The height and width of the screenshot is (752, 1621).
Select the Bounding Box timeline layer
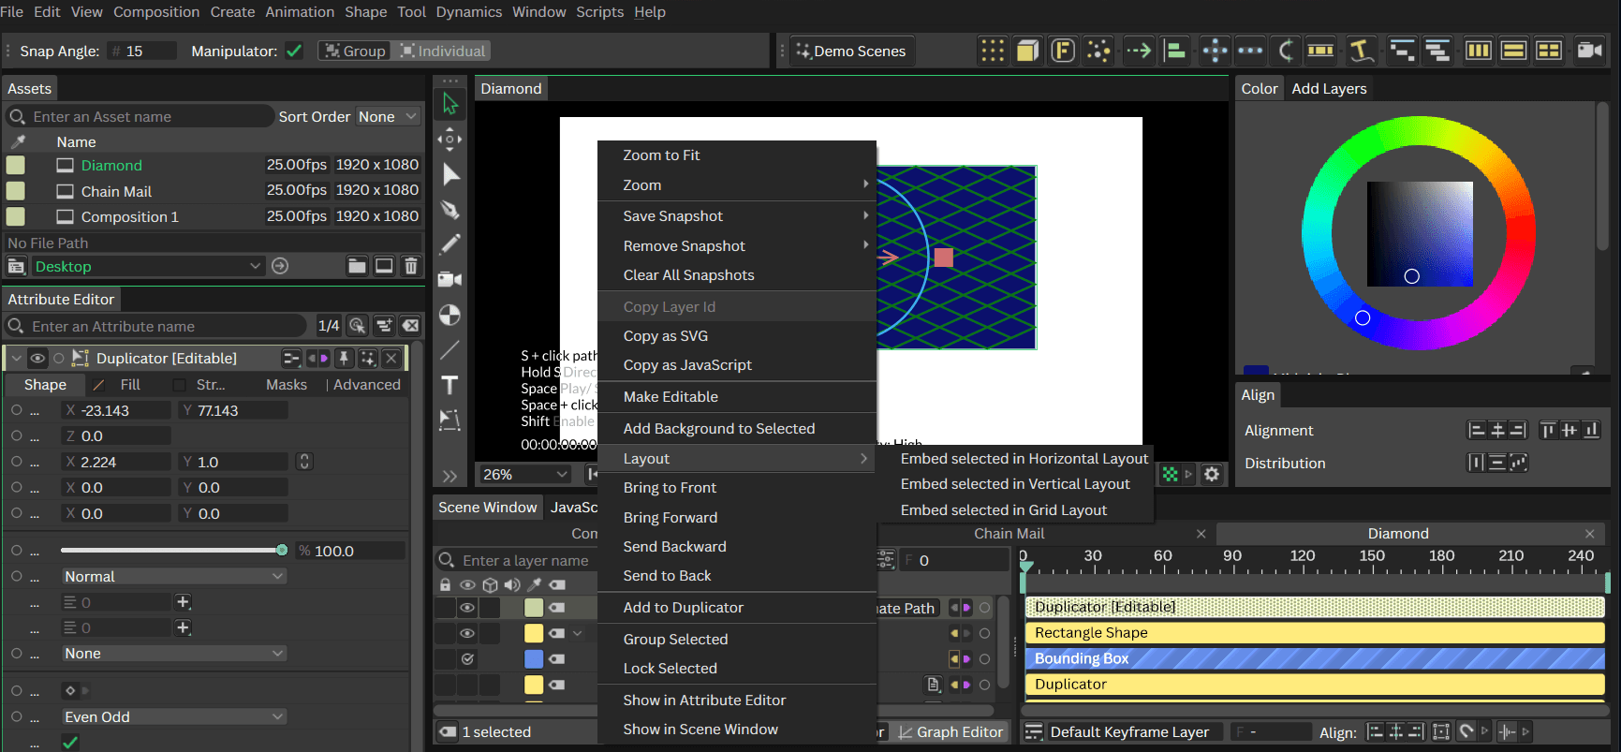point(1315,659)
